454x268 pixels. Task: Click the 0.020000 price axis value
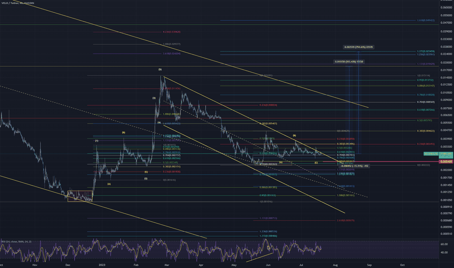[446, 62]
